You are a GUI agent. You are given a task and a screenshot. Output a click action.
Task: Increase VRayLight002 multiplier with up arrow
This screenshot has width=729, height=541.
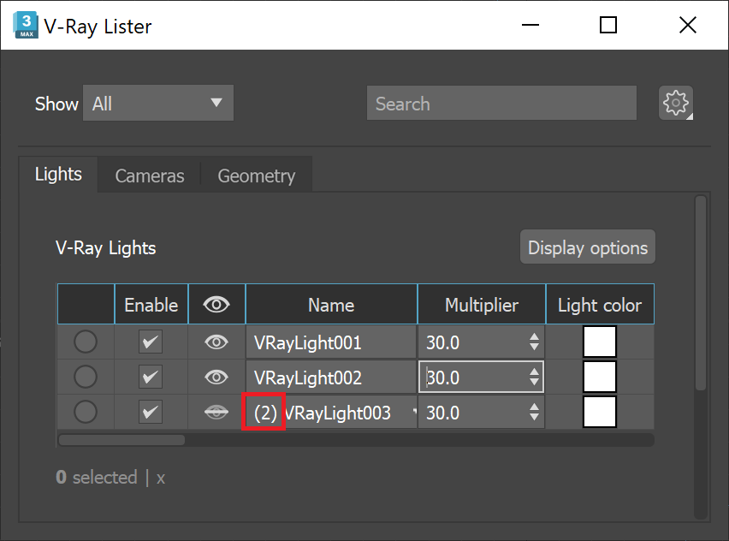click(x=534, y=372)
